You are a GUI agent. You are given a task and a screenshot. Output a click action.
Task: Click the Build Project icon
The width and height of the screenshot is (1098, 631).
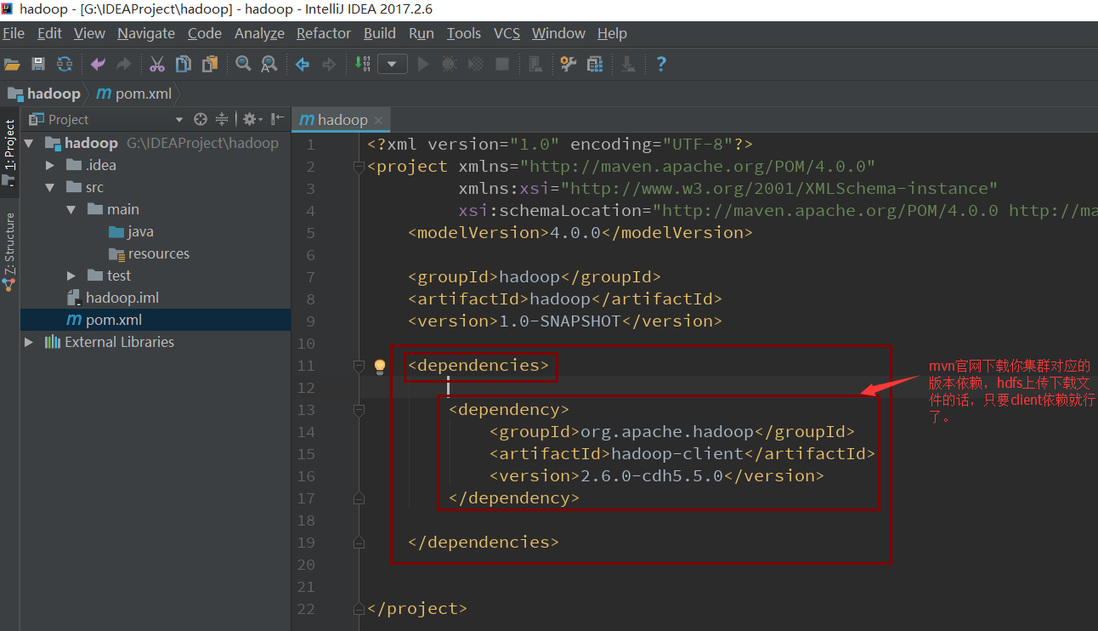pyautogui.click(x=363, y=64)
